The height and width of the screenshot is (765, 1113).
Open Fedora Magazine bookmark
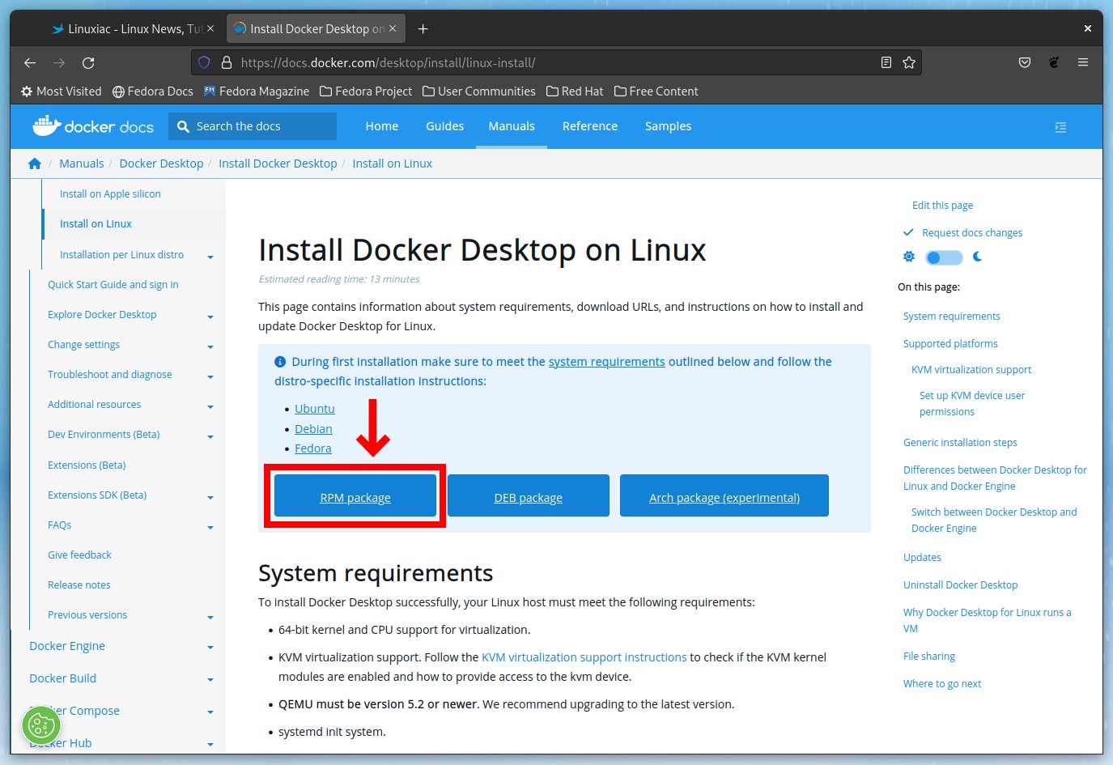click(x=257, y=91)
